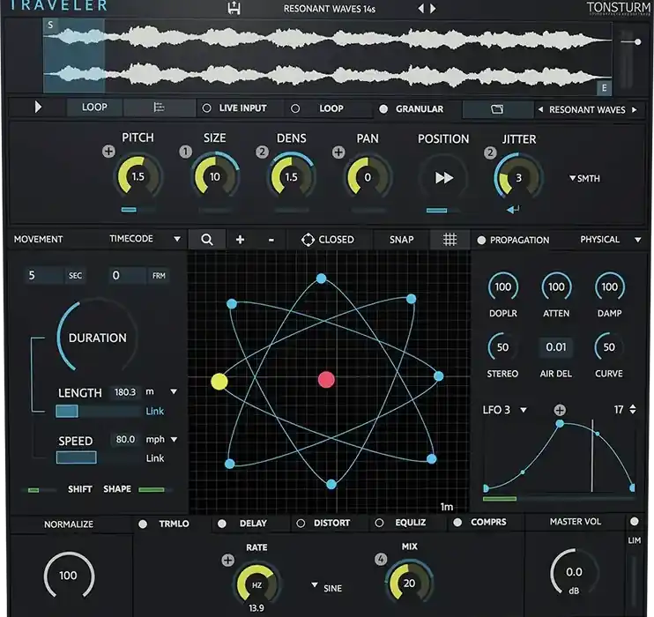Enable the DISTORT effect
Viewport: 654px width, 617px height.
(x=301, y=524)
